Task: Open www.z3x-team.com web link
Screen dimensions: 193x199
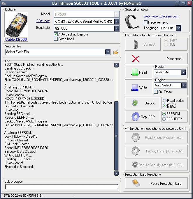Action: click(161, 16)
